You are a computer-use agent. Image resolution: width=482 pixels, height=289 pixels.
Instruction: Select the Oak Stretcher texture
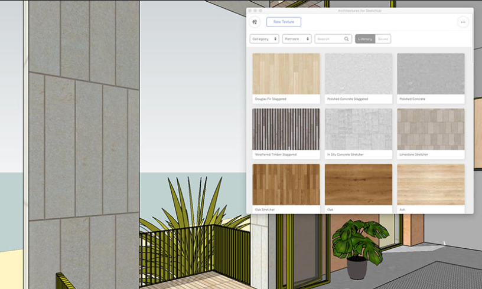[286, 184]
